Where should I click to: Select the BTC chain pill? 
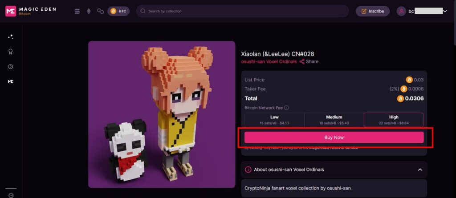pyautogui.click(x=118, y=11)
